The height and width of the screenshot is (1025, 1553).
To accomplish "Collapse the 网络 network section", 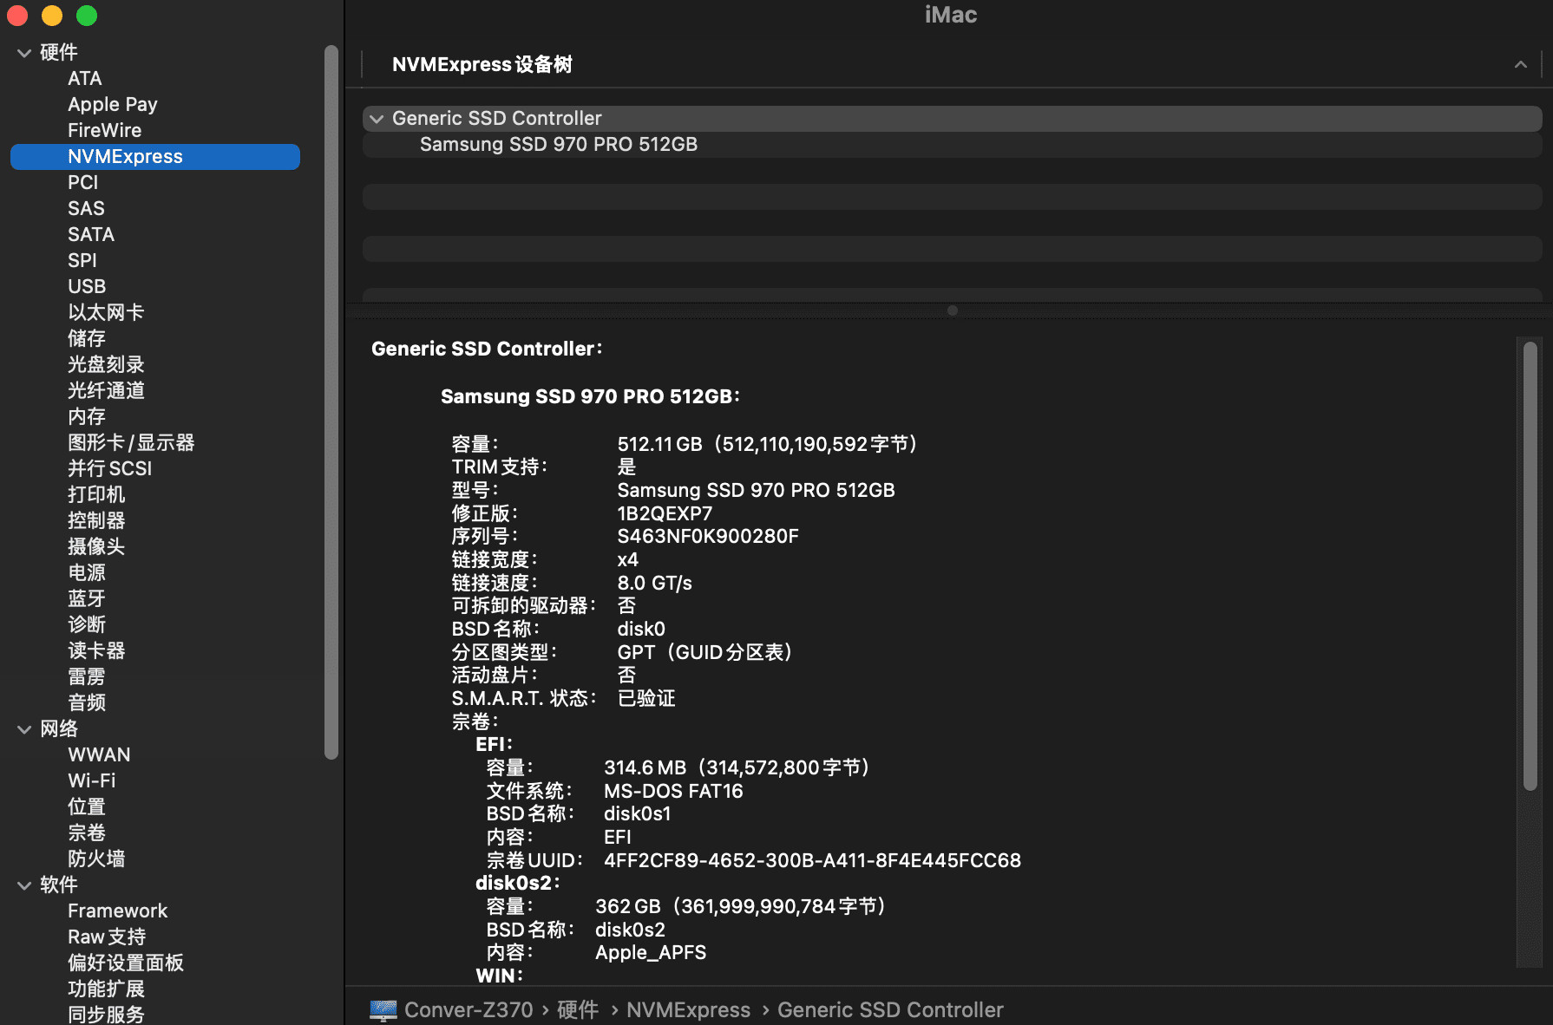I will click(x=24, y=729).
